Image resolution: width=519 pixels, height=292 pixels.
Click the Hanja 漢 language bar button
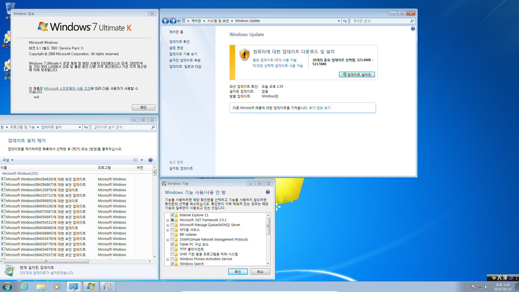505,278
